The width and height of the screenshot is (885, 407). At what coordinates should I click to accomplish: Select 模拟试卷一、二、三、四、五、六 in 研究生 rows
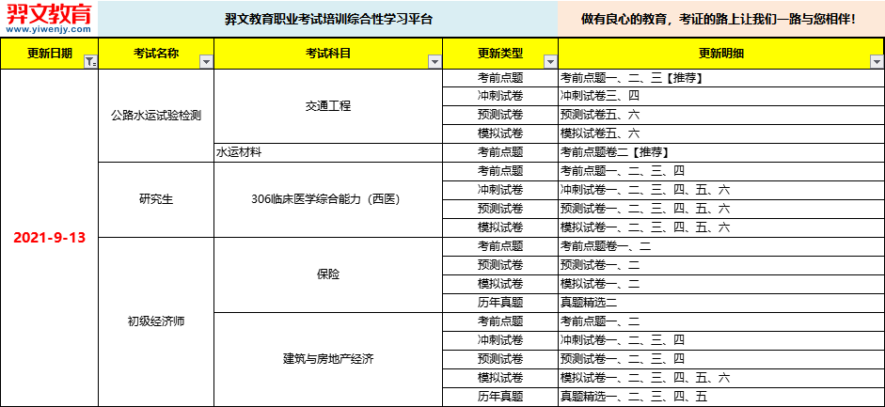click(720, 227)
